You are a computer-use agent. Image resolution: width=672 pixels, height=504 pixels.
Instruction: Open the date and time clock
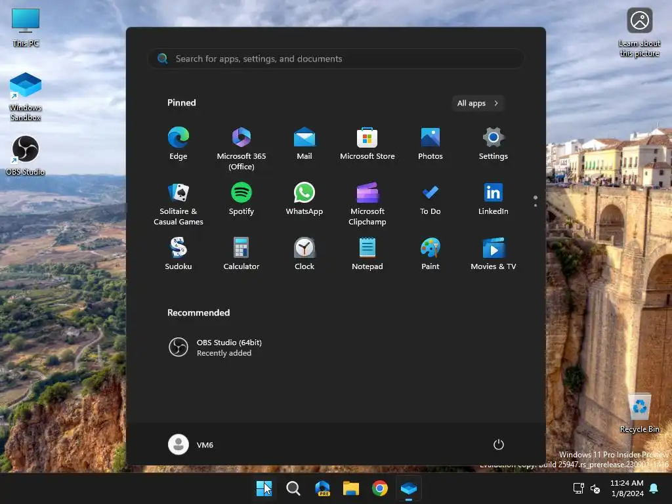tap(627, 488)
